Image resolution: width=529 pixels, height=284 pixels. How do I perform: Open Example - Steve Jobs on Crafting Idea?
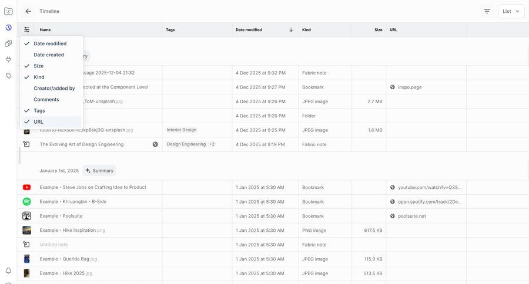pyautogui.click(x=93, y=187)
